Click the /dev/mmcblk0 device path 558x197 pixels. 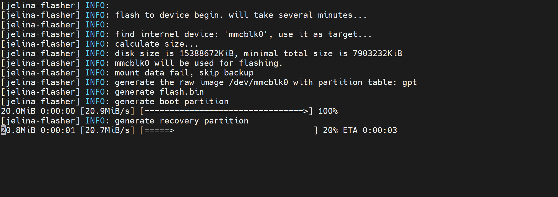(258, 82)
